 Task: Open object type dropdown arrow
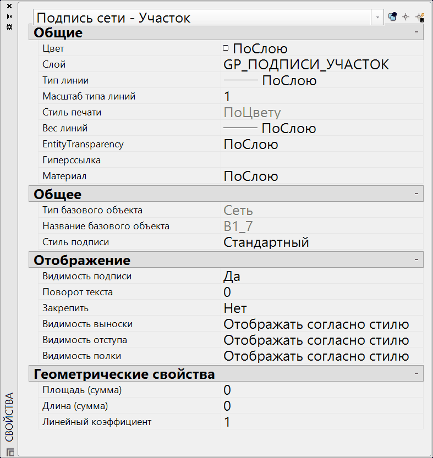tap(377, 17)
